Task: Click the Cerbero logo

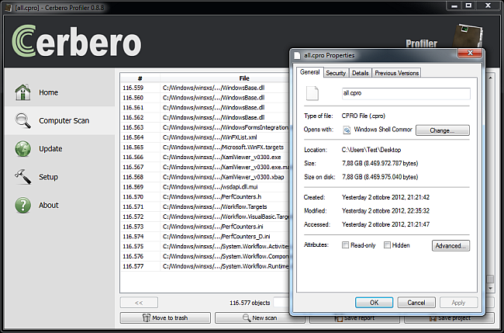Action: tap(77, 41)
